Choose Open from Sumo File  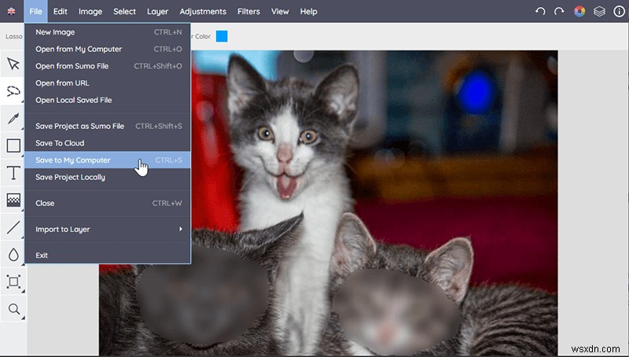pos(108,66)
